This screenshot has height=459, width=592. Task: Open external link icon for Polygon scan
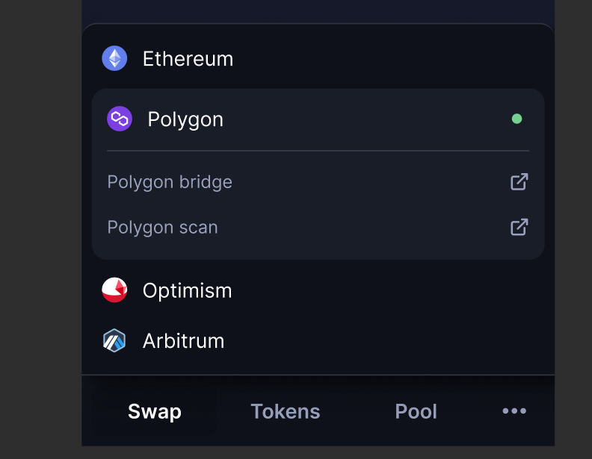pyautogui.click(x=519, y=227)
